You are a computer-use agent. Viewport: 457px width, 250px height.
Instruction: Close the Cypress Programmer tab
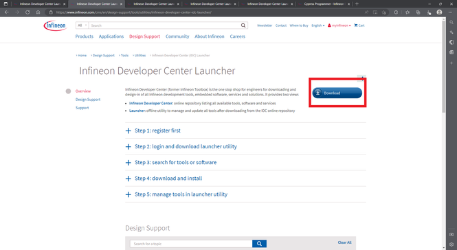coord(348,4)
